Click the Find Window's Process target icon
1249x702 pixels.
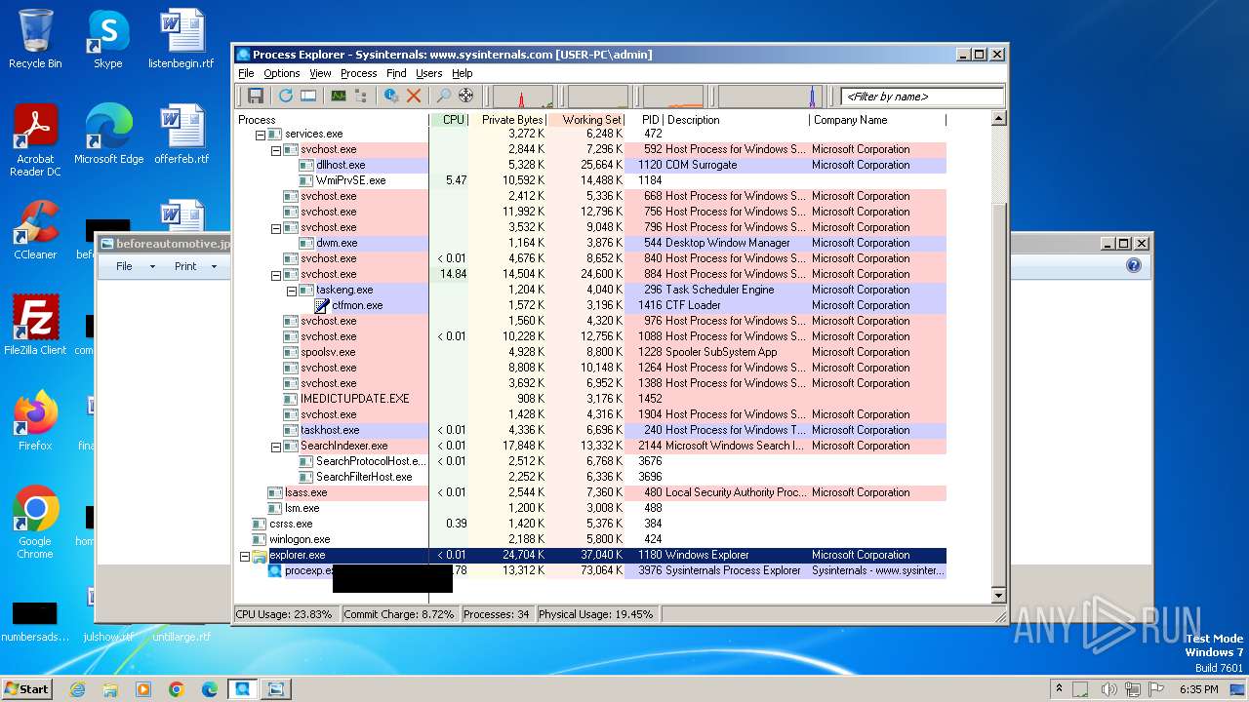pyautogui.click(x=465, y=96)
